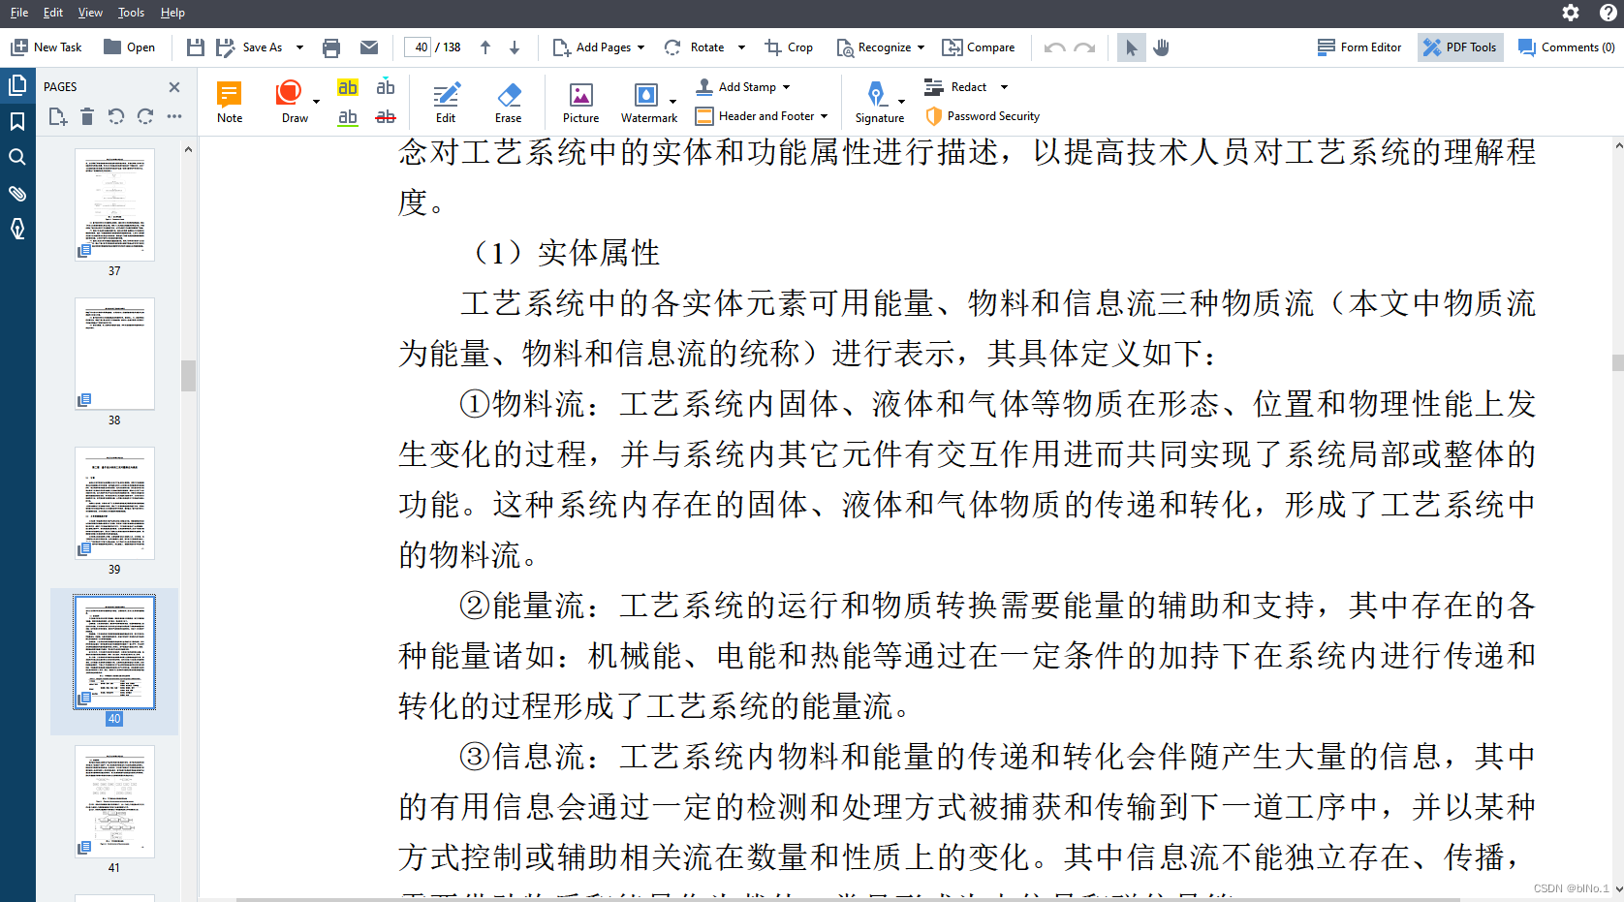Open the Bookmarks panel
Viewport: 1624px width, 902px height.
pos(17,121)
